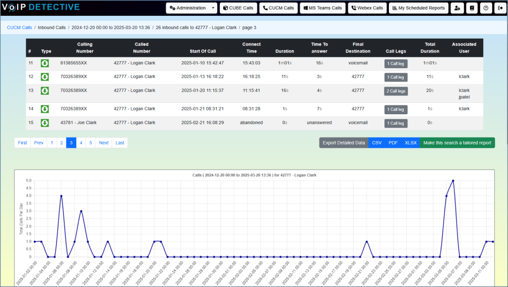Viewport: 508px width, 287px height.
Task: Show call leg for row 11
Action: [x=395, y=64]
